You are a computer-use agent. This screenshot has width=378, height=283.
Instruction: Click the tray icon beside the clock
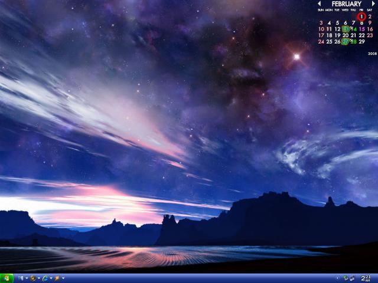(x=352, y=278)
